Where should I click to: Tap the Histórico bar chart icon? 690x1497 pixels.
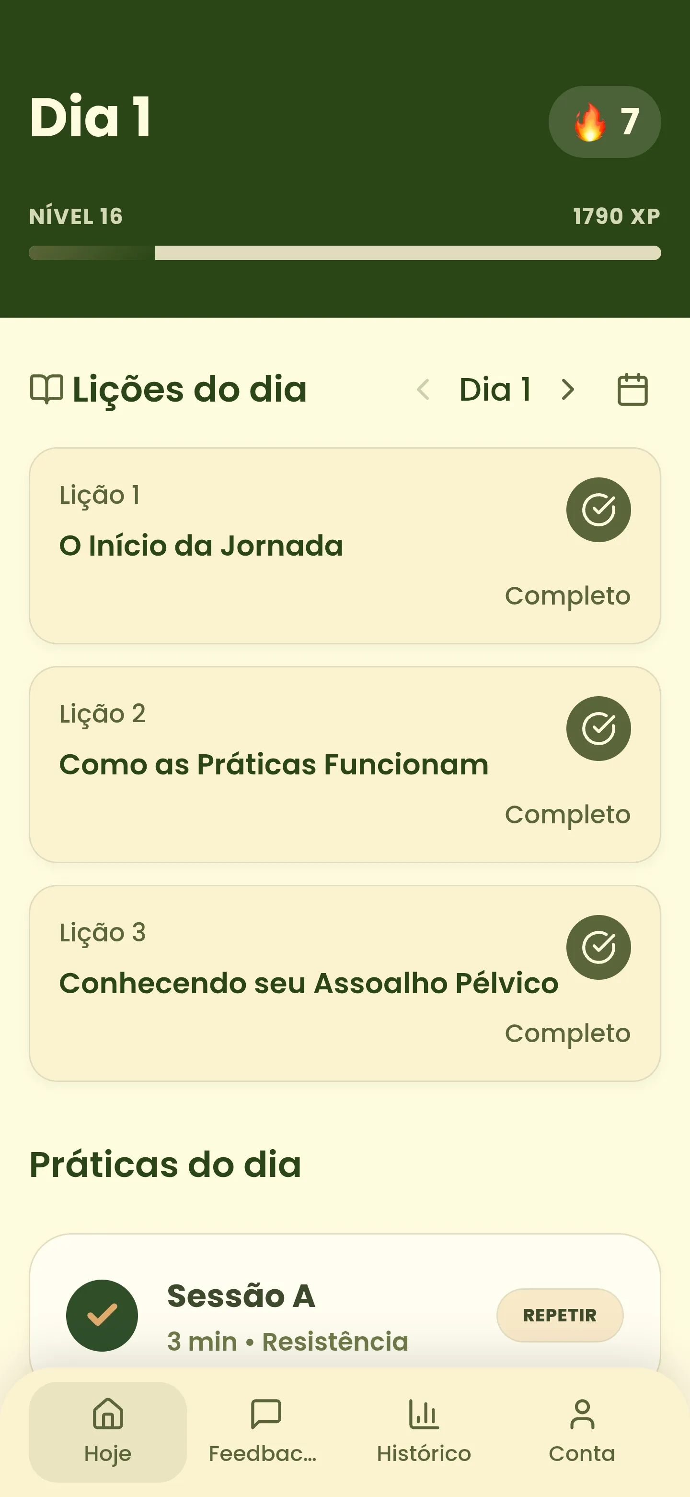coord(424,1414)
